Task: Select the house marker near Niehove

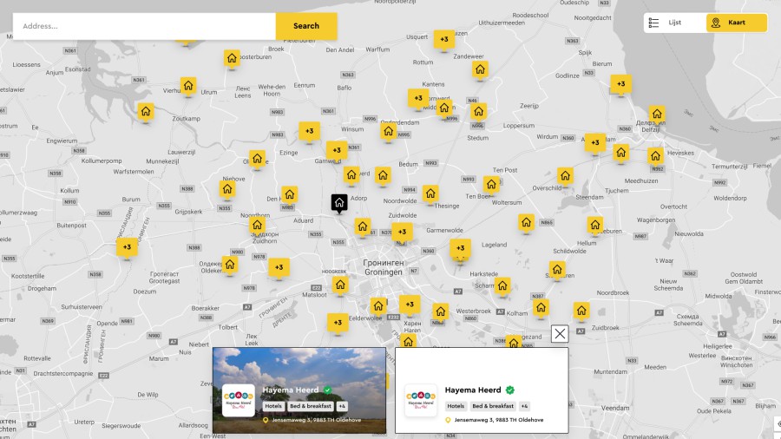Action: pyautogui.click(x=227, y=189)
